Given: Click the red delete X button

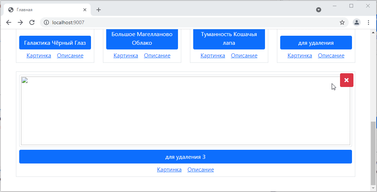Looking at the screenshot, I should pyautogui.click(x=346, y=80).
